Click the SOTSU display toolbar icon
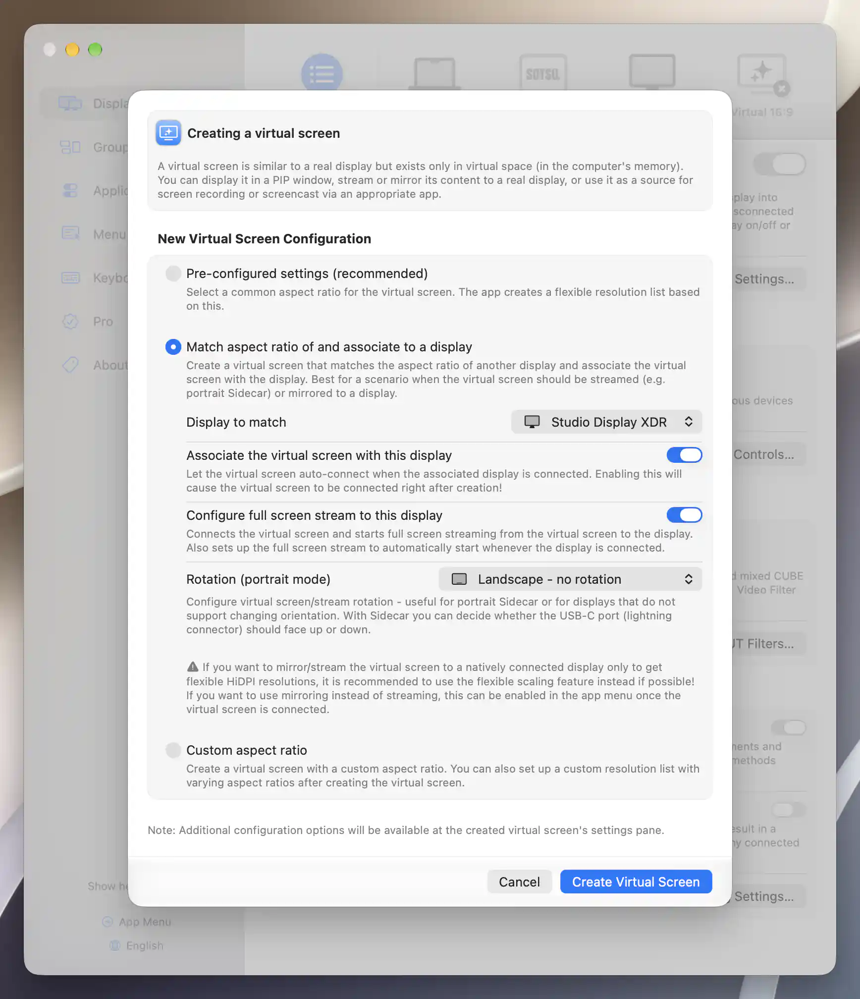Image resolution: width=860 pixels, height=999 pixels. (543, 72)
